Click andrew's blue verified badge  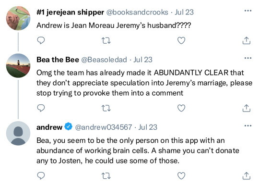(x=69, y=126)
